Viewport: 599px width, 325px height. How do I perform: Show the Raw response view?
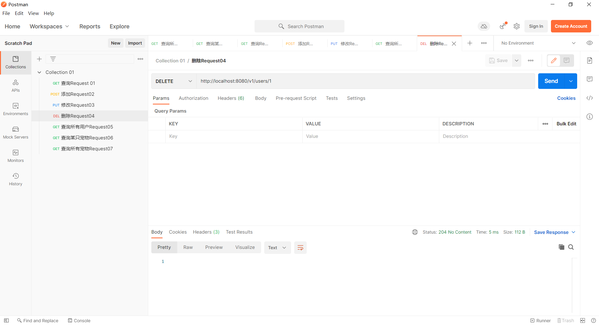pyautogui.click(x=188, y=247)
